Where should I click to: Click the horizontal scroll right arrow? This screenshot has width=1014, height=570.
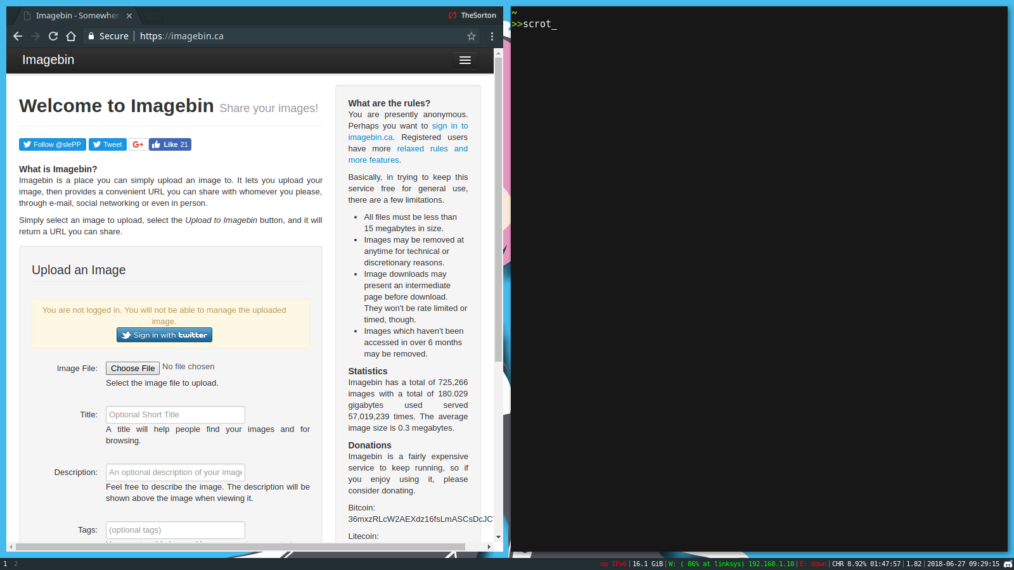click(x=489, y=547)
